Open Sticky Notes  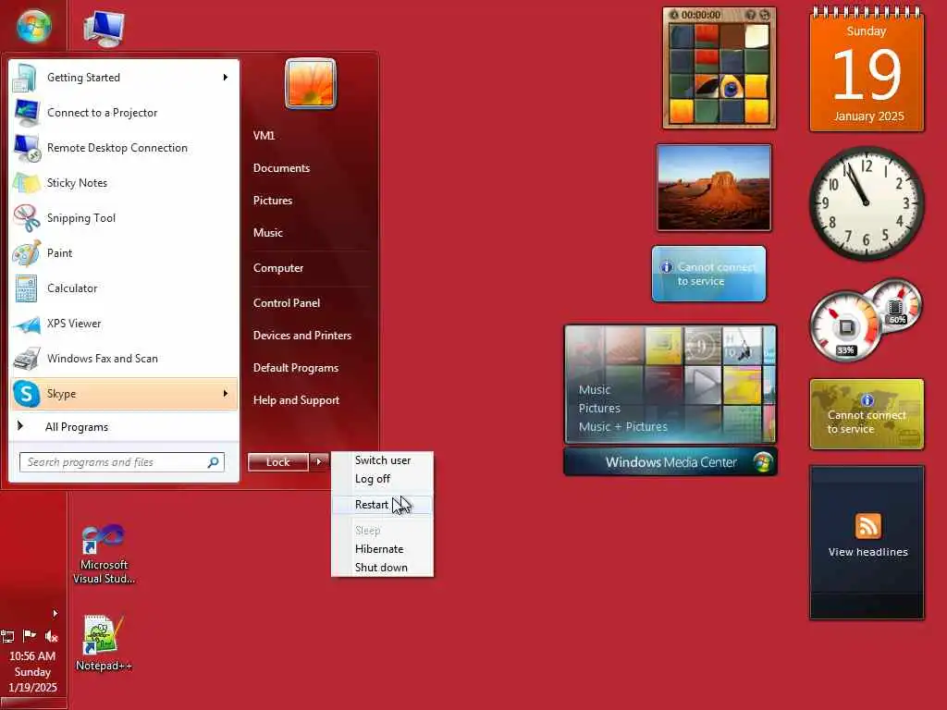(124, 182)
